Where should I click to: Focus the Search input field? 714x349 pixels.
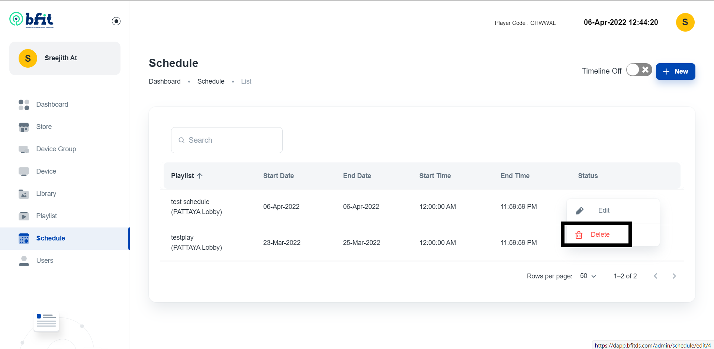pos(227,140)
